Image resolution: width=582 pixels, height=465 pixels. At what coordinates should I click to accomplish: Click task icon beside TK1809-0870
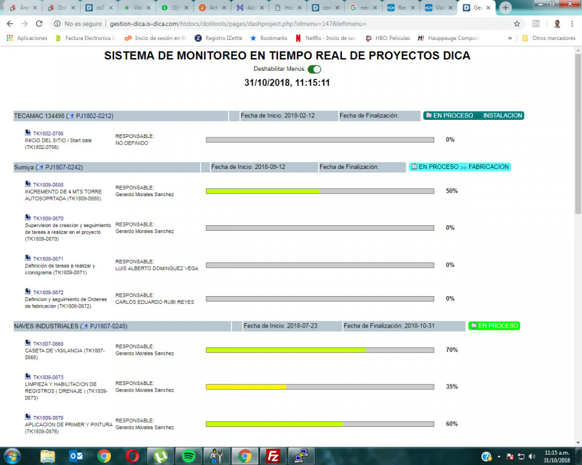coord(28,218)
